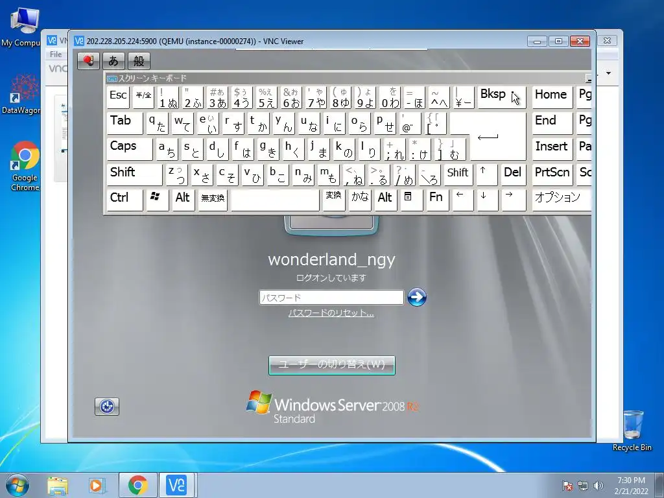Click the Home key
The image size is (664, 498).
pyautogui.click(x=552, y=97)
